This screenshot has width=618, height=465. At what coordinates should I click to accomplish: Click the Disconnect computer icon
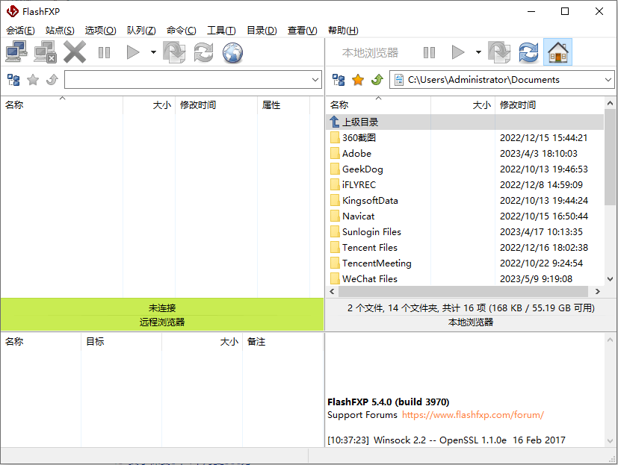46,52
